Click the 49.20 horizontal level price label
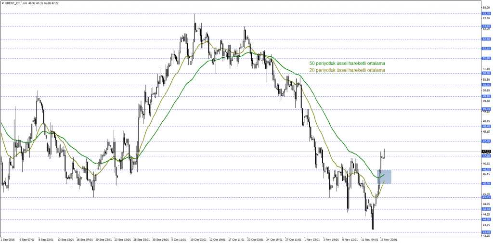This screenshot has width=493, height=243. tap(486, 109)
